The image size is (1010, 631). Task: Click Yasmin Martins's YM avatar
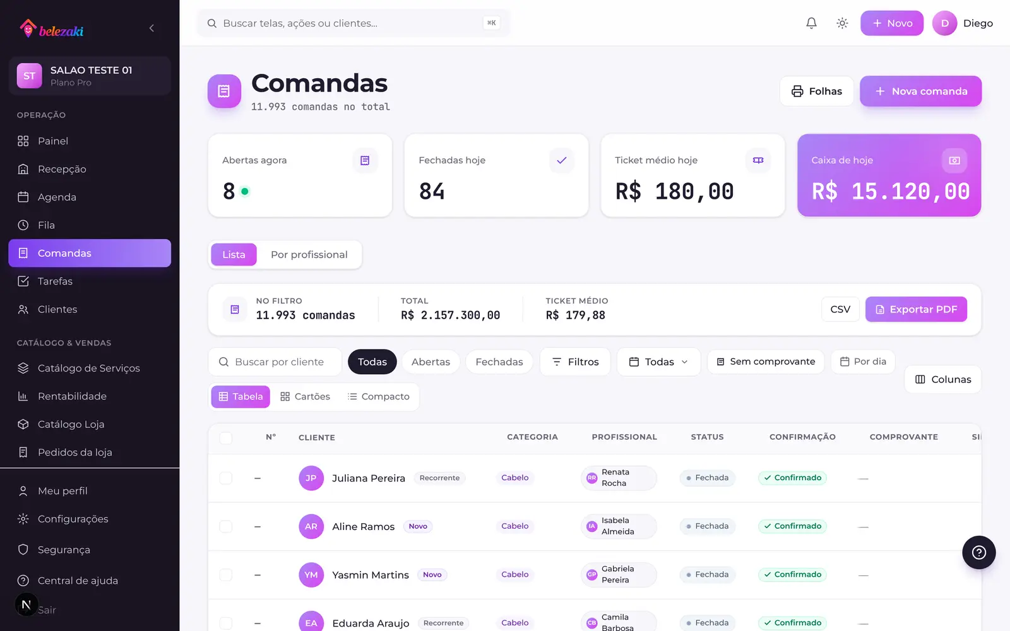coord(311,575)
